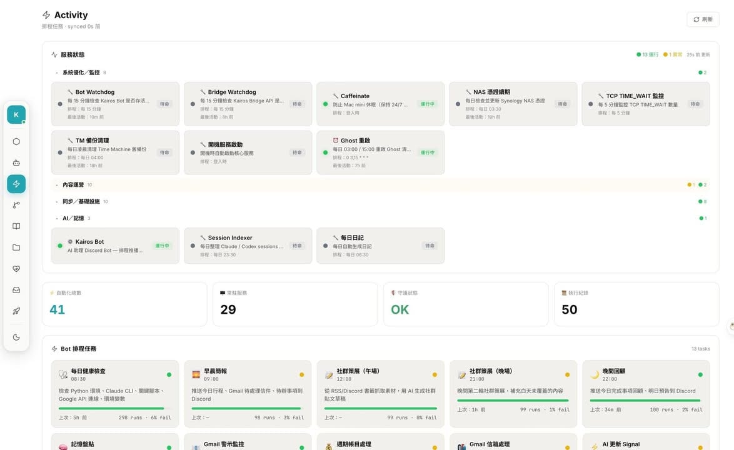The width and height of the screenshot is (734, 450).
Task: Click the stethoscope icon on 每日健康檢查 card
Action: pyautogui.click(x=63, y=374)
